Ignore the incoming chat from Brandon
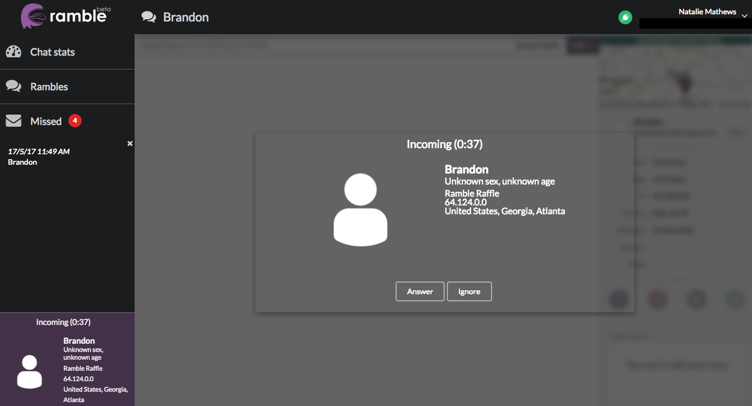 click(x=469, y=291)
